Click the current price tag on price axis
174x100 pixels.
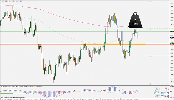pyautogui.click(x=172, y=38)
